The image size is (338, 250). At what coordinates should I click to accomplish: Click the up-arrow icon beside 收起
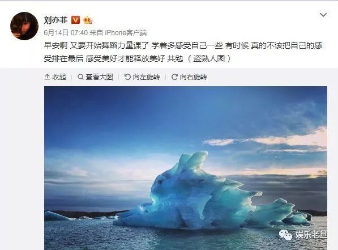pos(47,77)
